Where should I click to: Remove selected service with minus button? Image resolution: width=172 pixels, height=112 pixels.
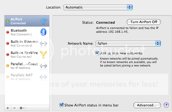coord(14,108)
